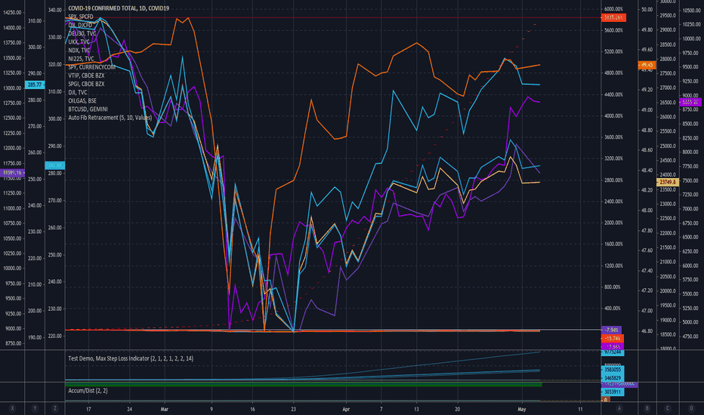Click the orange 49.45 price label

[x=647, y=65]
